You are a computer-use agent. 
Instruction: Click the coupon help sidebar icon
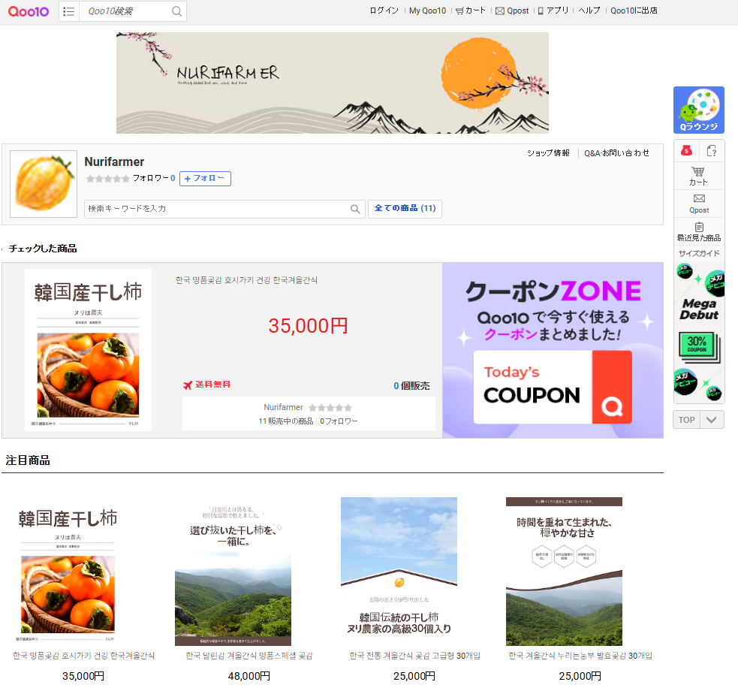point(712,151)
